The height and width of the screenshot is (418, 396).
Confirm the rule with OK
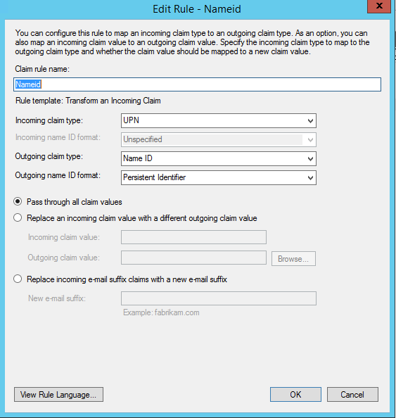295,395
